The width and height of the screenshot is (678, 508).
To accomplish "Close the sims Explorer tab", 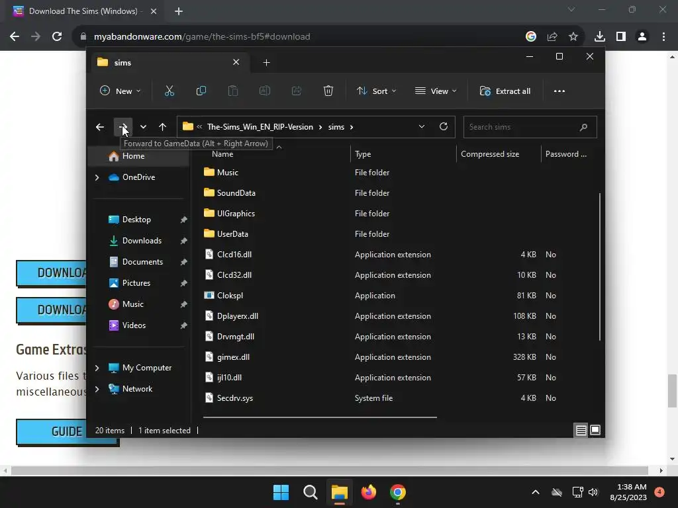I will click(236, 62).
